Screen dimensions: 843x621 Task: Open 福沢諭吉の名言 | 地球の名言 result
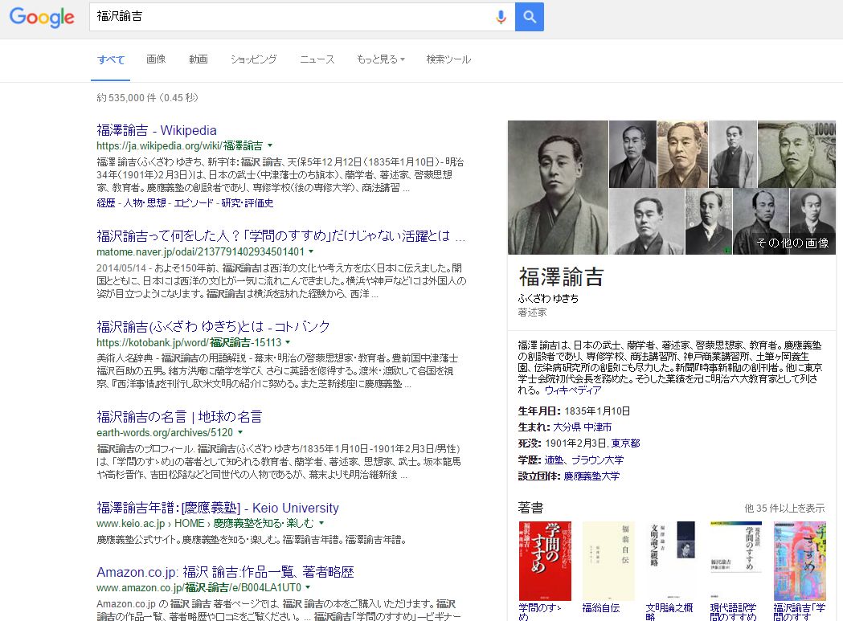pos(179,417)
